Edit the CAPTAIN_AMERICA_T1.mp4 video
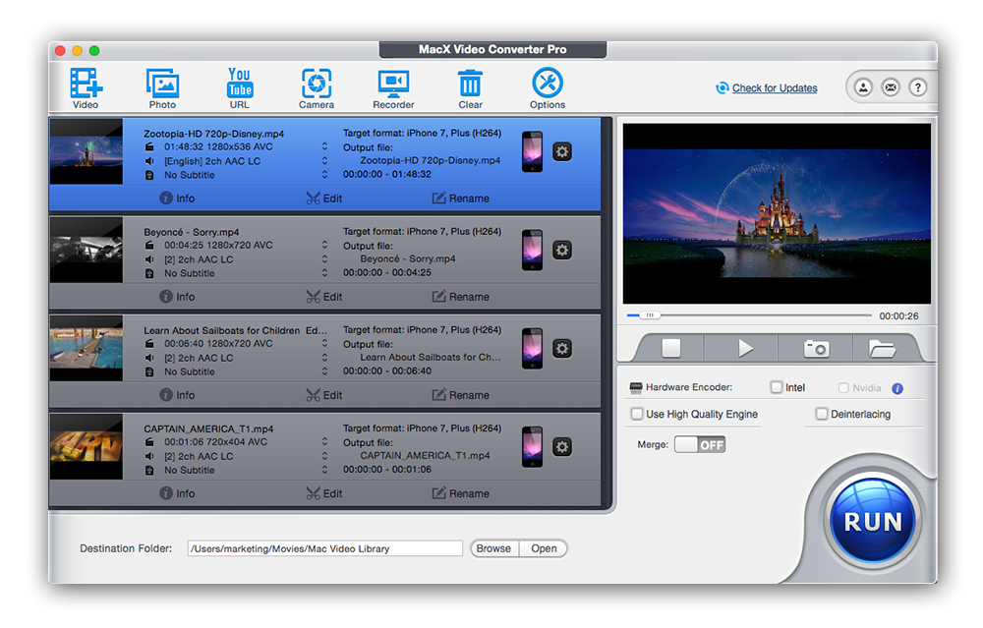 [324, 493]
